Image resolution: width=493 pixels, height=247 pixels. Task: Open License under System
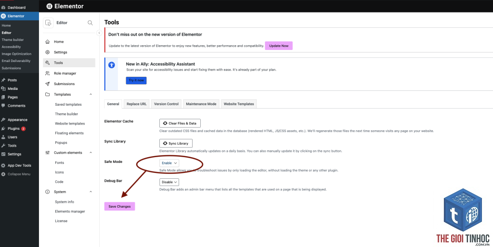tap(61, 221)
